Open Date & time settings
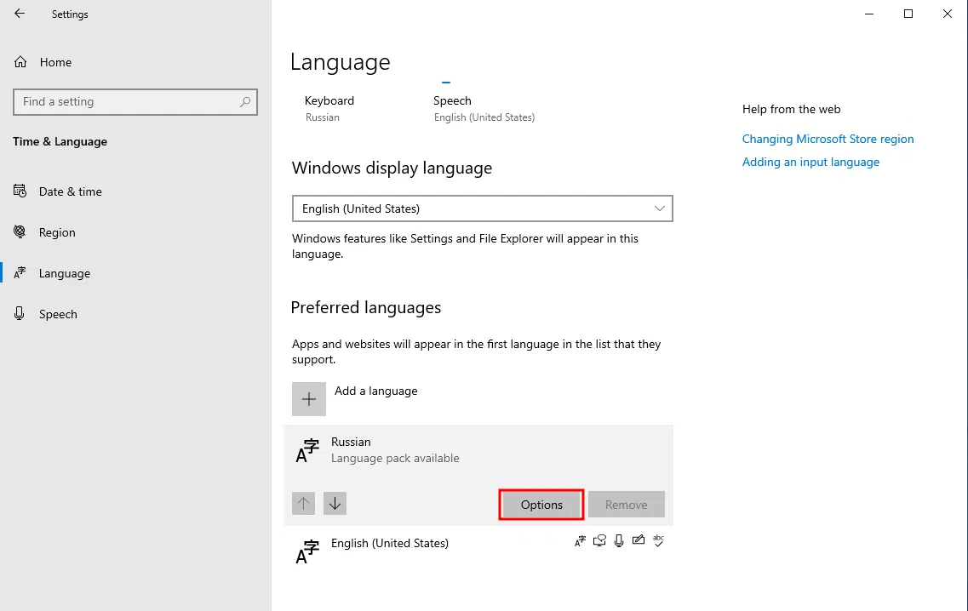This screenshot has width=968, height=611. (x=70, y=191)
